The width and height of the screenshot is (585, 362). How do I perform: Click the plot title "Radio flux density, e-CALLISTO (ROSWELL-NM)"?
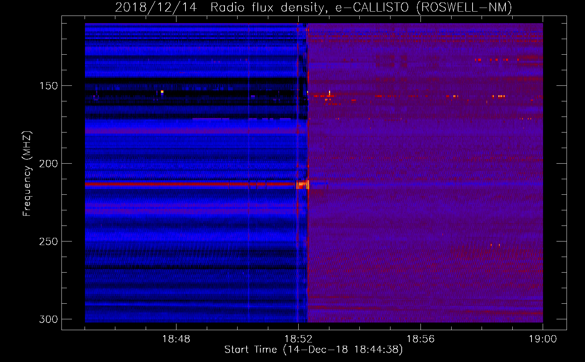tap(361, 7)
